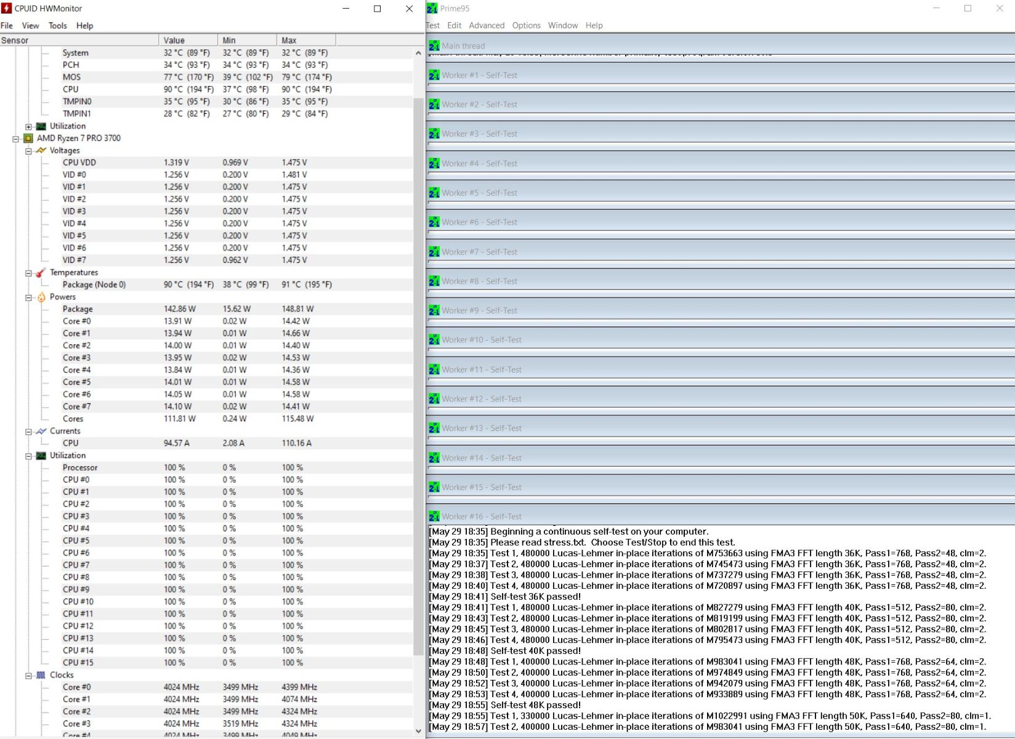Select the CPU VDD voltage row label
Image resolution: width=1015 pixels, height=739 pixels.
coord(79,163)
